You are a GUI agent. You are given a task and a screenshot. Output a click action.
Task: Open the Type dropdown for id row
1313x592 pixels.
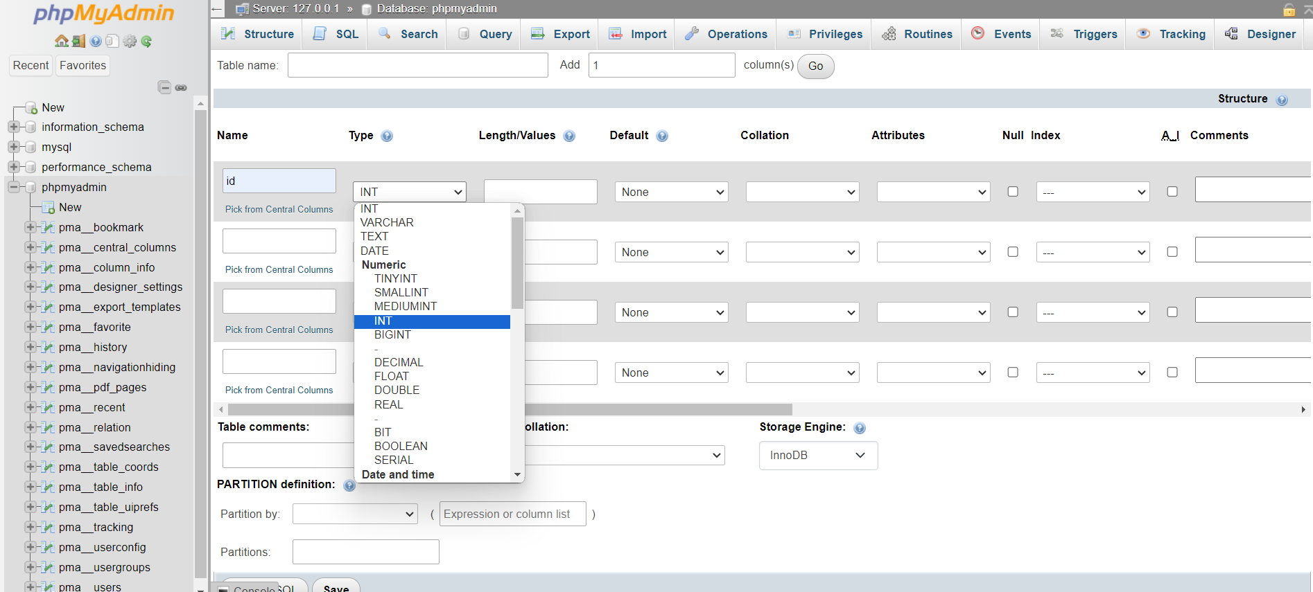pyautogui.click(x=410, y=192)
